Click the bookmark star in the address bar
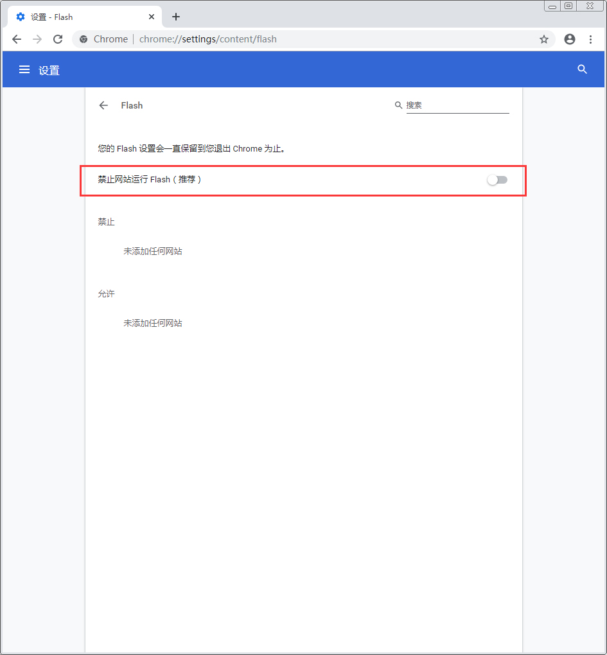Image resolution: width=607 pixels, height=655 pixels. 544,39
